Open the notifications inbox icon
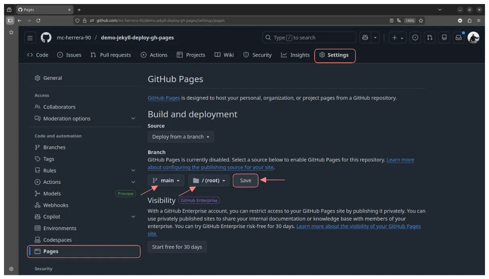Image resolution: width=489 pixels, height=279 pixels. point(458,37)
